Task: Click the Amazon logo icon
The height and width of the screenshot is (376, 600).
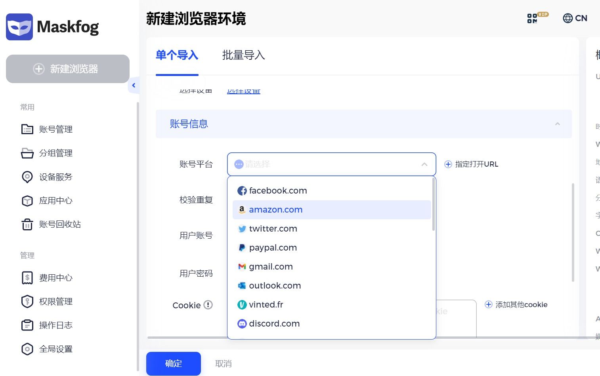Action: (242, 210)
